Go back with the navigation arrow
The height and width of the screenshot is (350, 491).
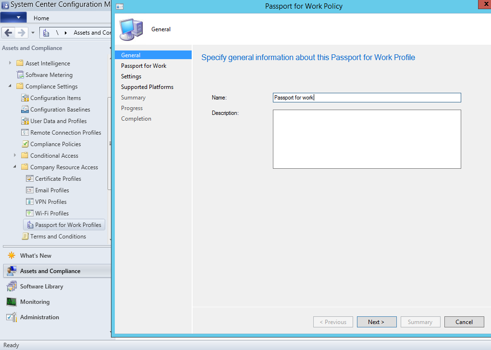[x=9, y=33]
